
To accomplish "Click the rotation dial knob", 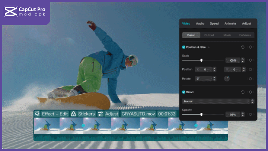I will (227, 78).
